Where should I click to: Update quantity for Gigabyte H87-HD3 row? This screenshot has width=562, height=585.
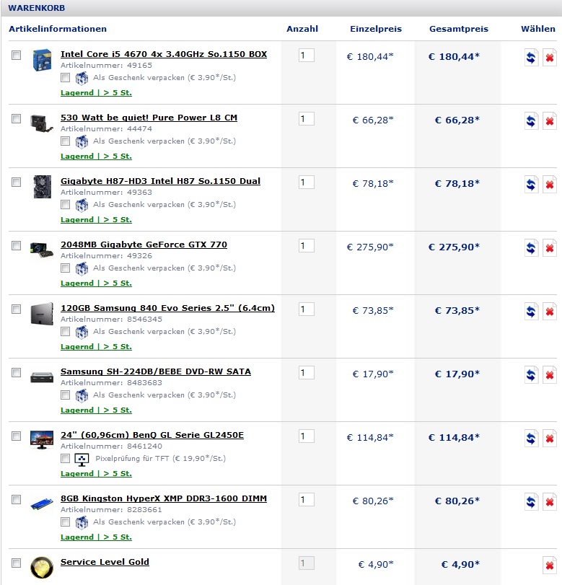point(531,185)
